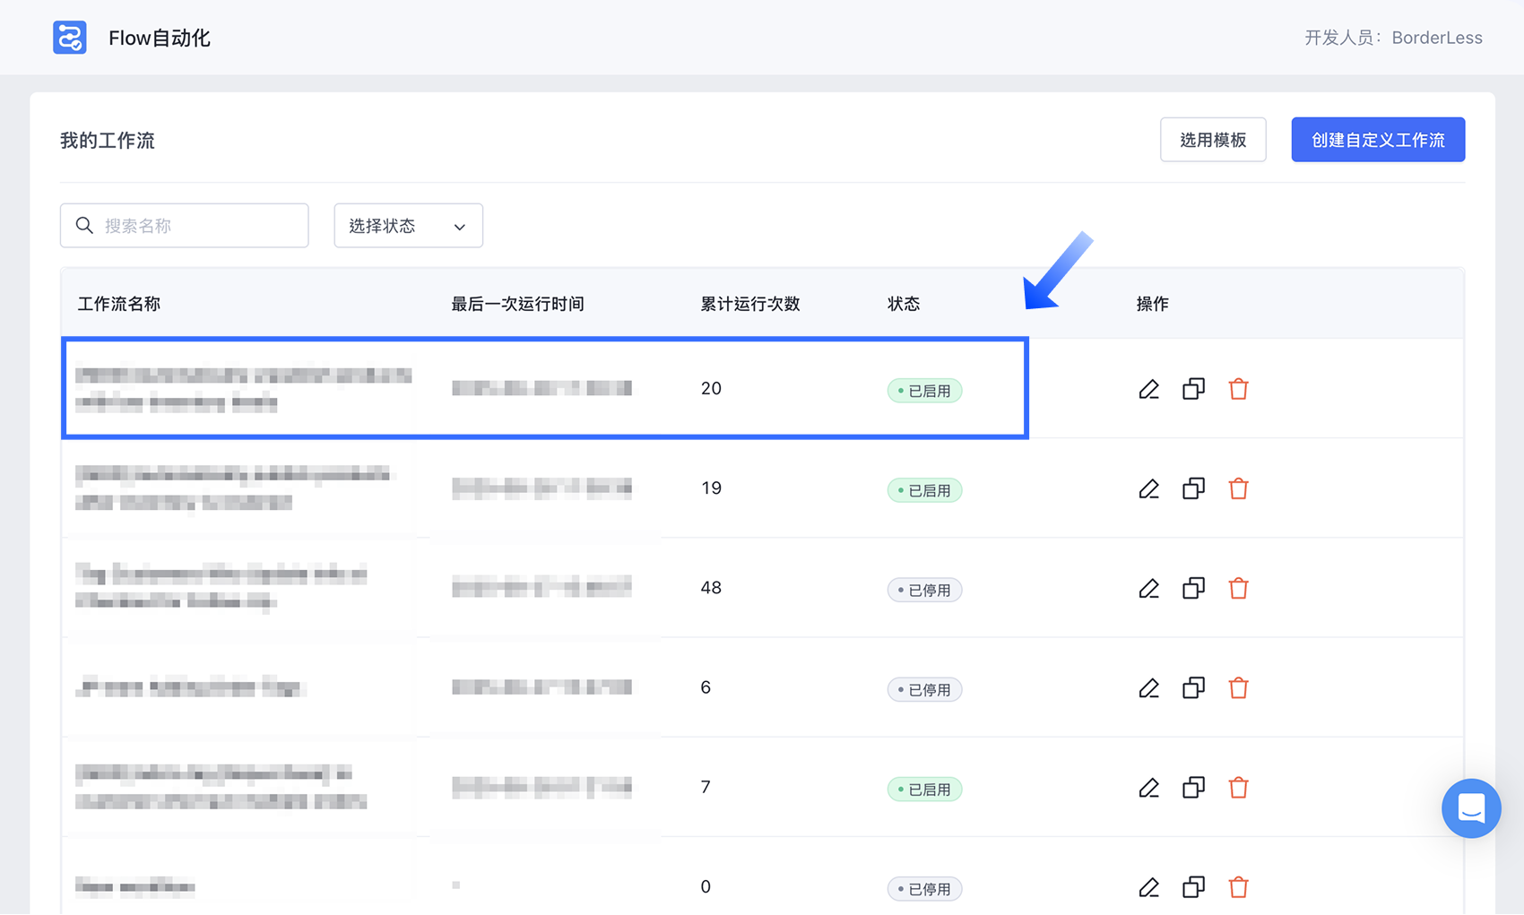1524x915 pixels.
Task: Click the 创建自定义工作流 button
Action: (x=1377, y=140)
